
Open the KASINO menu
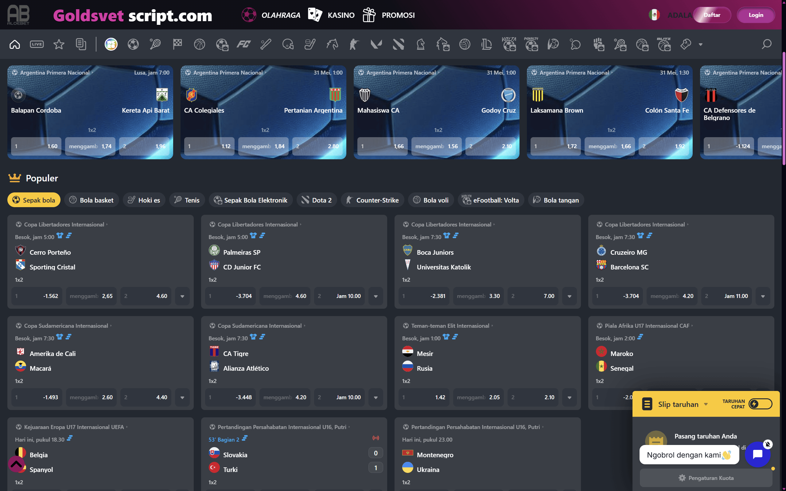point(331,15)
